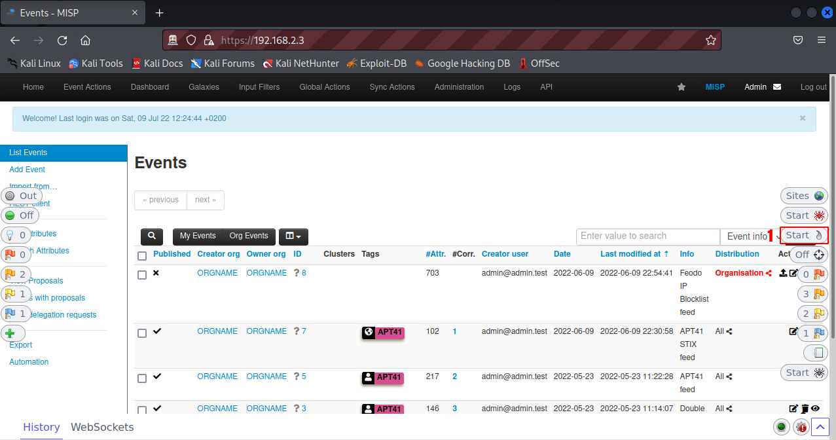Open the ZAP Sites tree button
836x440 pixels.
[x=804, y=196]
